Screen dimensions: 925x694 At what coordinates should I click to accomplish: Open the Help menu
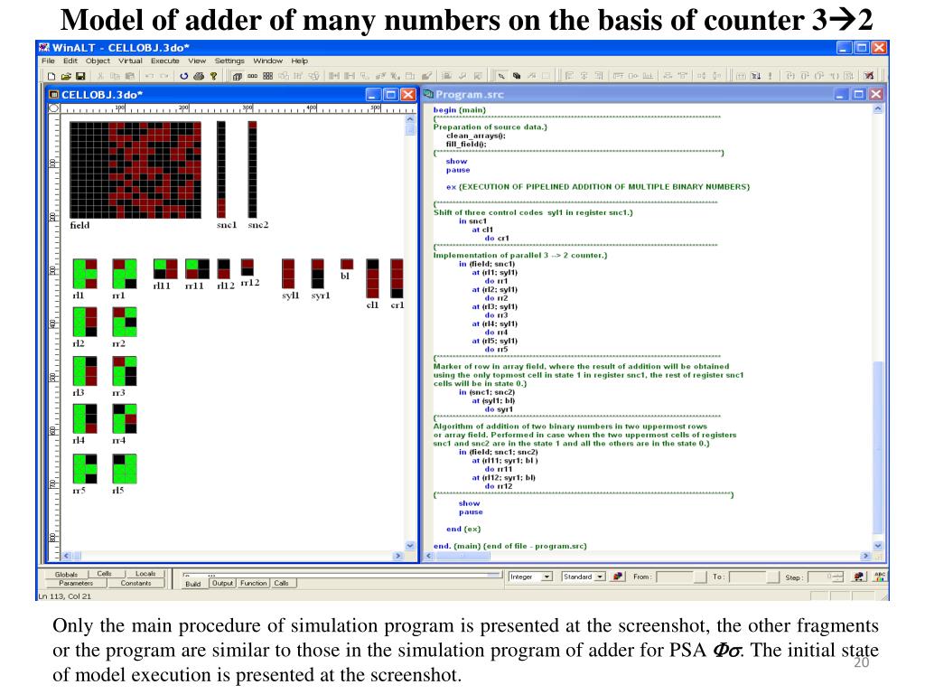point(300,61)
